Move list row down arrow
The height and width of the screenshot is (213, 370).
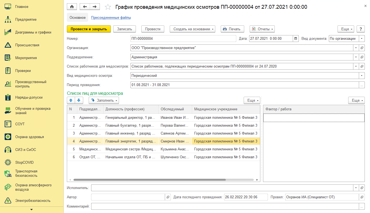click(x=79, y=100)
